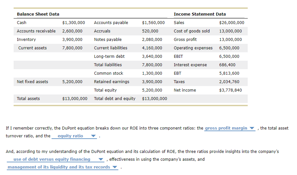
Task: Click the Long-term debt label
Action: pyautogui.click(x=109, y=56)
